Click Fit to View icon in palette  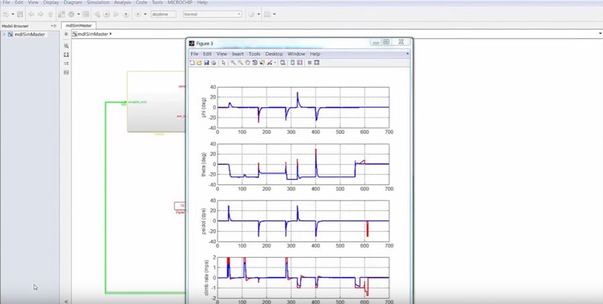(66, 54)
